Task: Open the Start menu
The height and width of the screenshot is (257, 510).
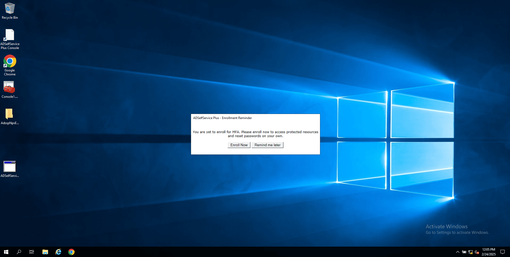Action: pyautogui.click(x=6, y=252)
